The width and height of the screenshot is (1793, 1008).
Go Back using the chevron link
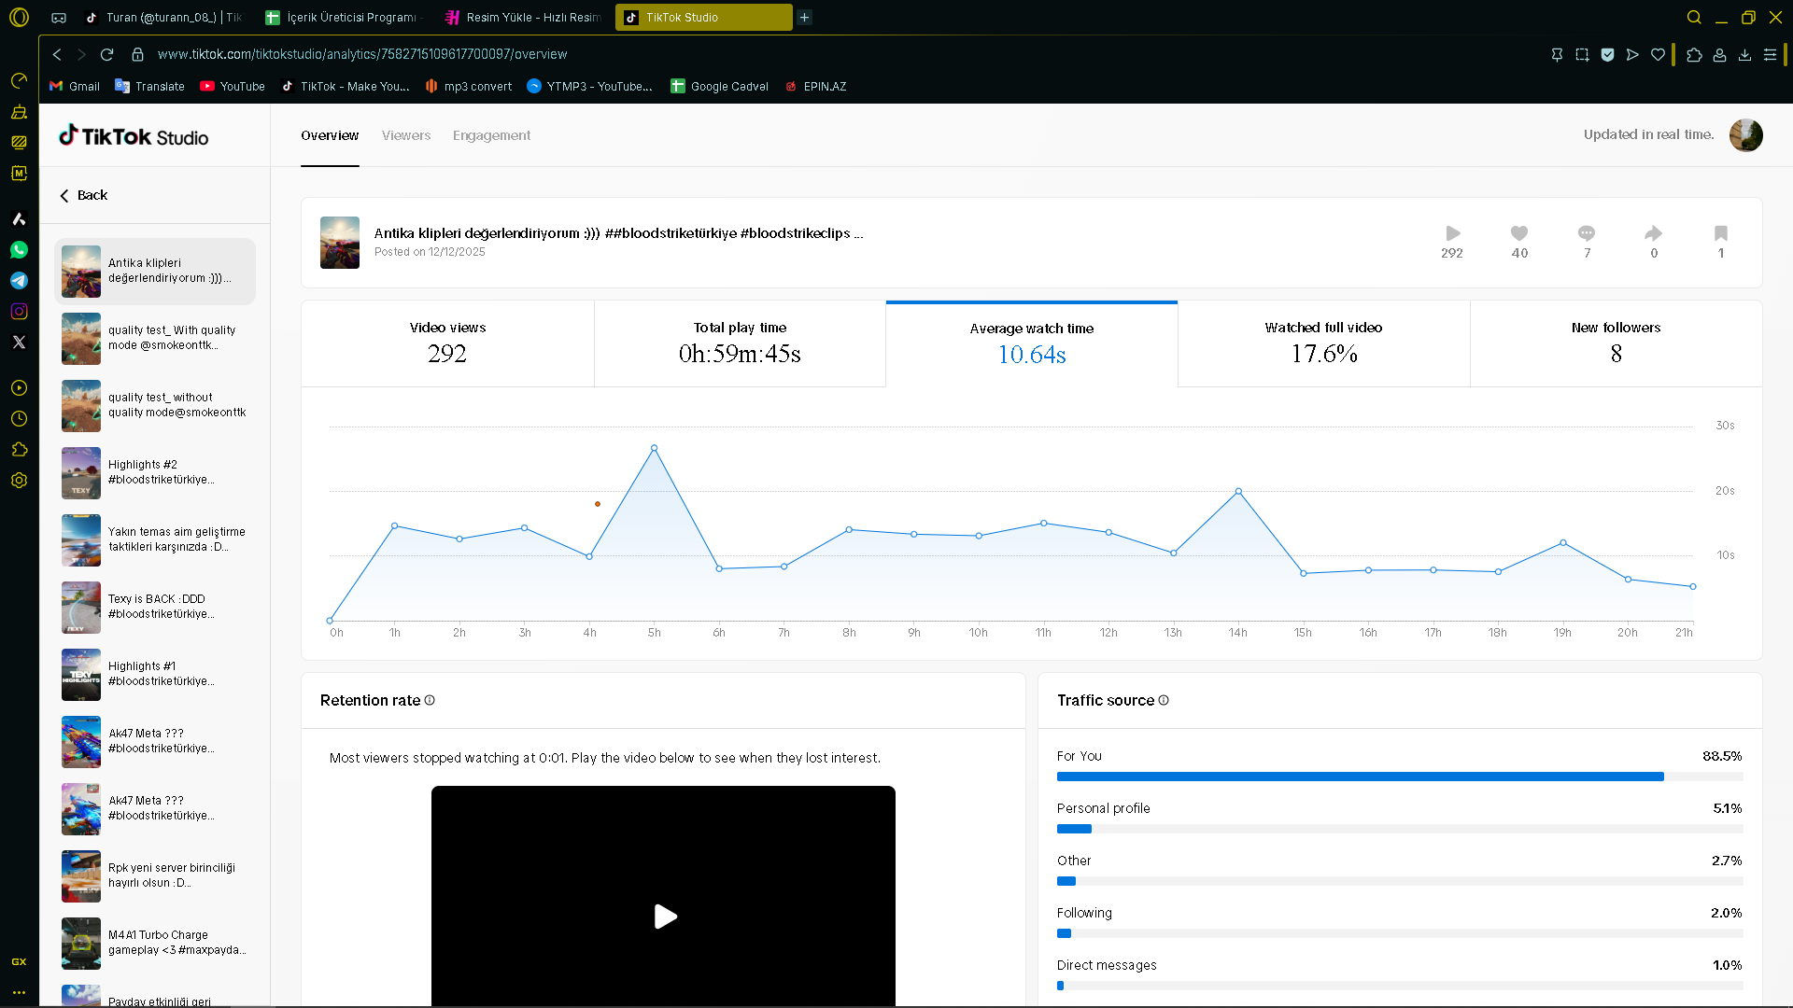tap(83, 195)
